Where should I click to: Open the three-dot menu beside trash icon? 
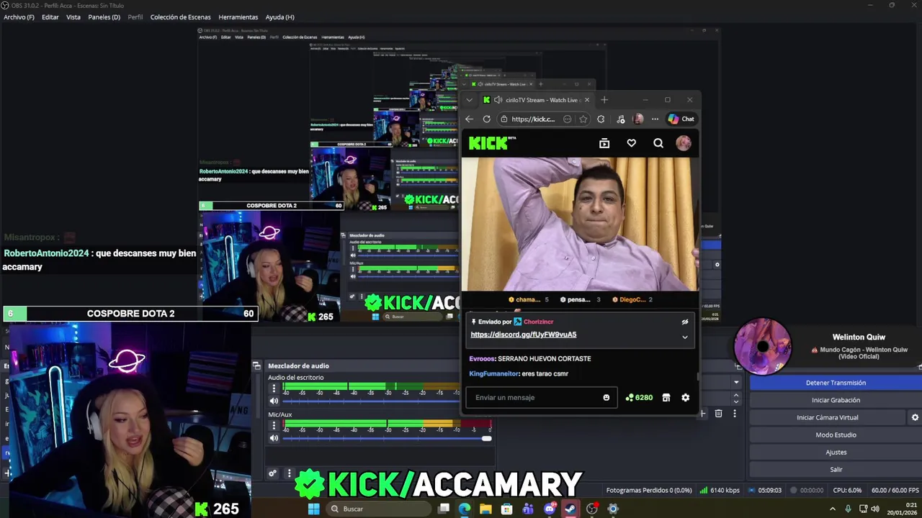click(x=735, y=414)
